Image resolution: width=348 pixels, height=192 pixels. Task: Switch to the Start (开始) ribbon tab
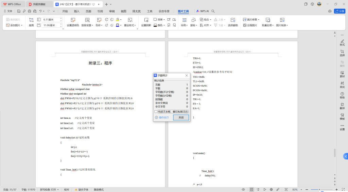pos(65,11)
